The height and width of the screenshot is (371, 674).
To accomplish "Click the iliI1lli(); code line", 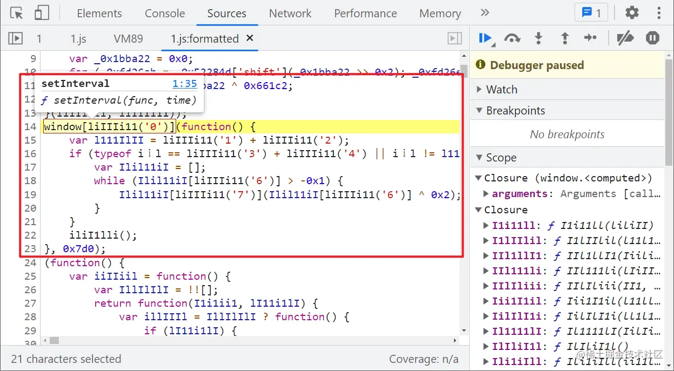I will coord(103,235).
